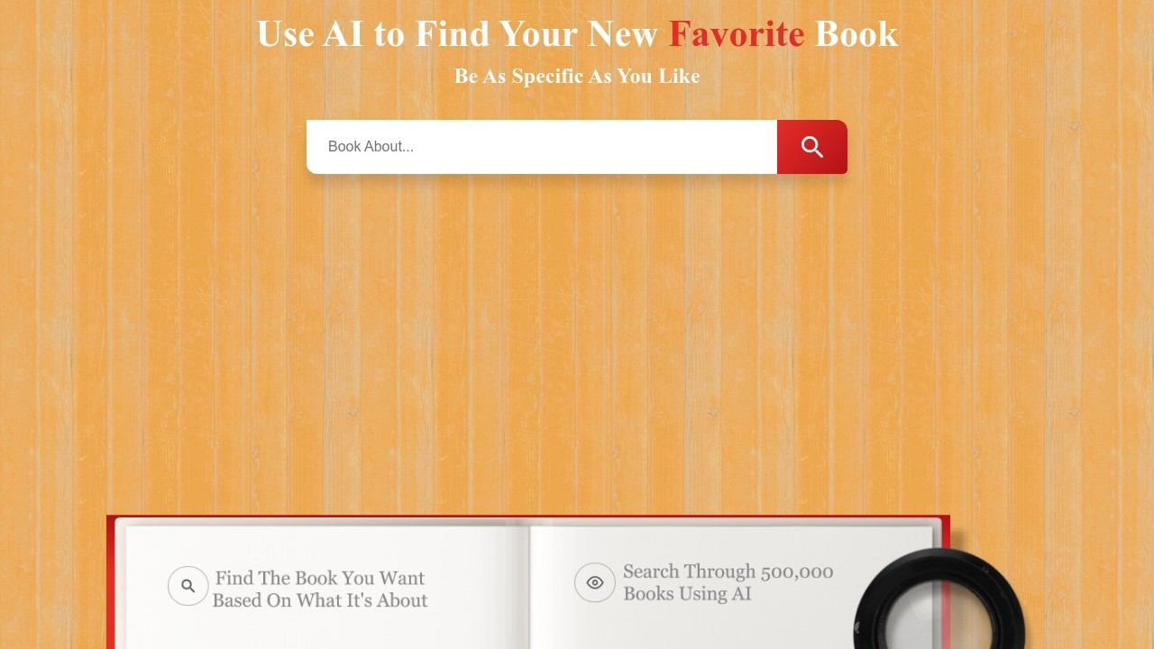Click the subtitle "Be As Specific As You Like"
This screenshot has height=649, width=1154.
click(x=577, y=77)
